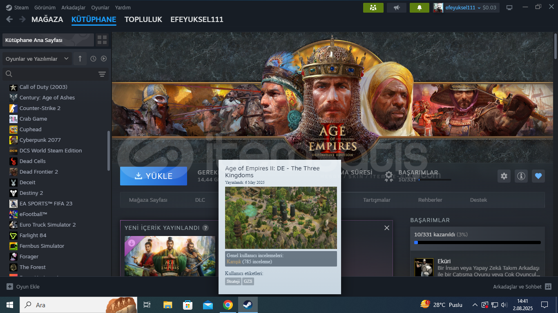Open Task View on the taskbar
The image size is (558, 313).
pos(147,305)
